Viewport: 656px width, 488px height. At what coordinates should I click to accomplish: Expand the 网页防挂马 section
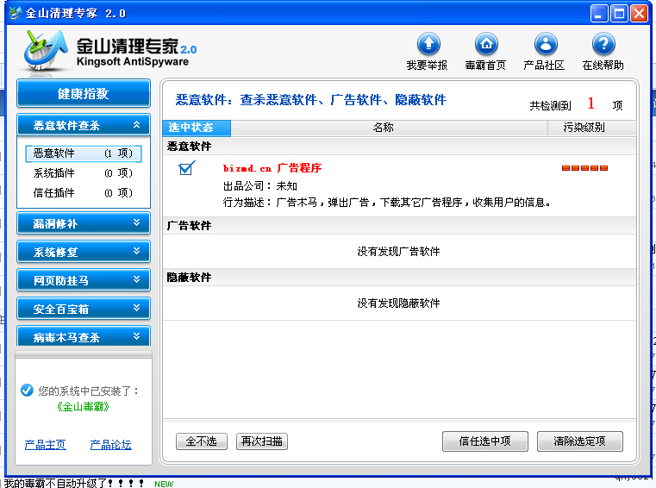[84, 280]
